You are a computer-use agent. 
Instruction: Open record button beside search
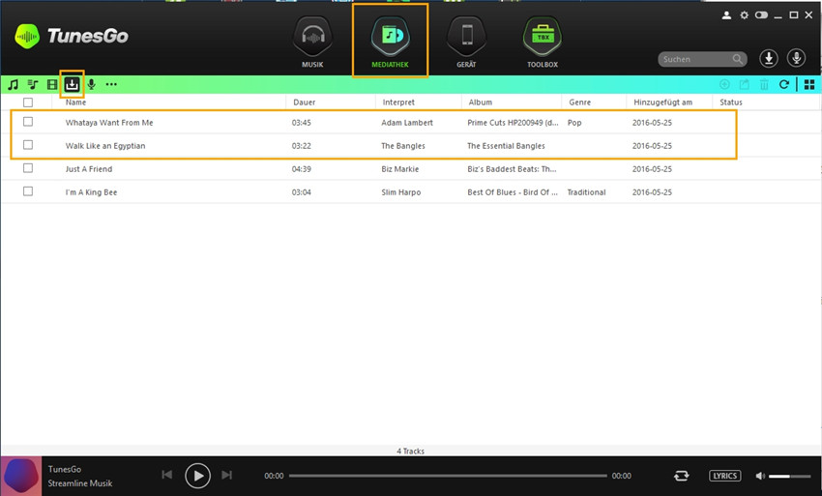(x=796, y=58)
